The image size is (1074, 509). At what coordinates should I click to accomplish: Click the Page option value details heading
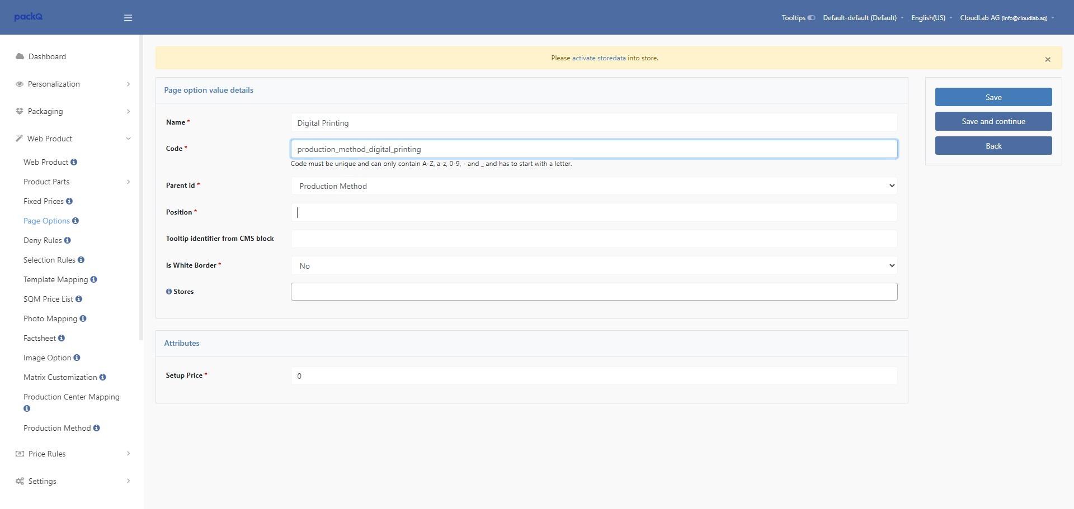(209, 90)
